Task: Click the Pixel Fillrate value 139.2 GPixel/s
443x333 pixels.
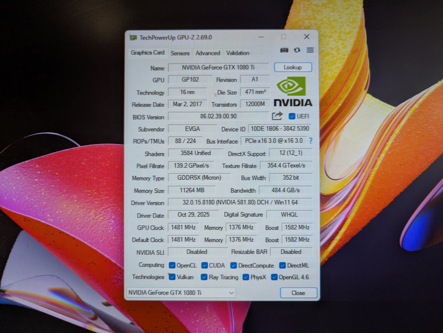Action: [x=191, y=166]
